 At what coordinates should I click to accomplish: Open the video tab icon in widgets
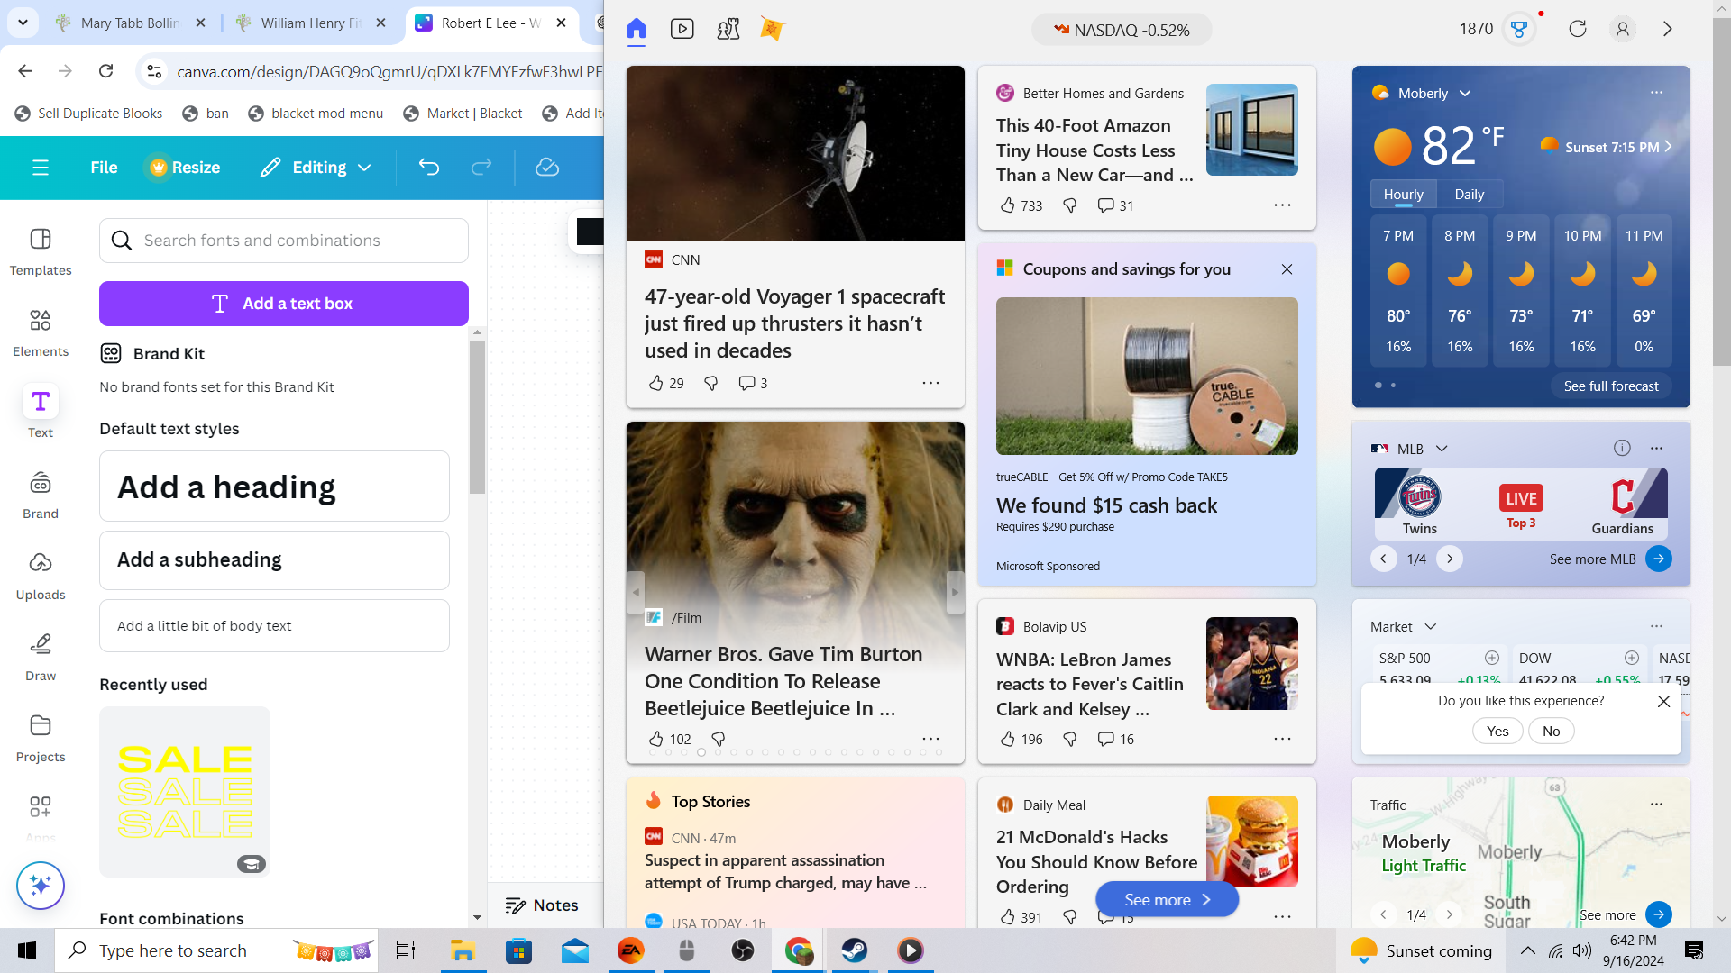pos(682,29)
